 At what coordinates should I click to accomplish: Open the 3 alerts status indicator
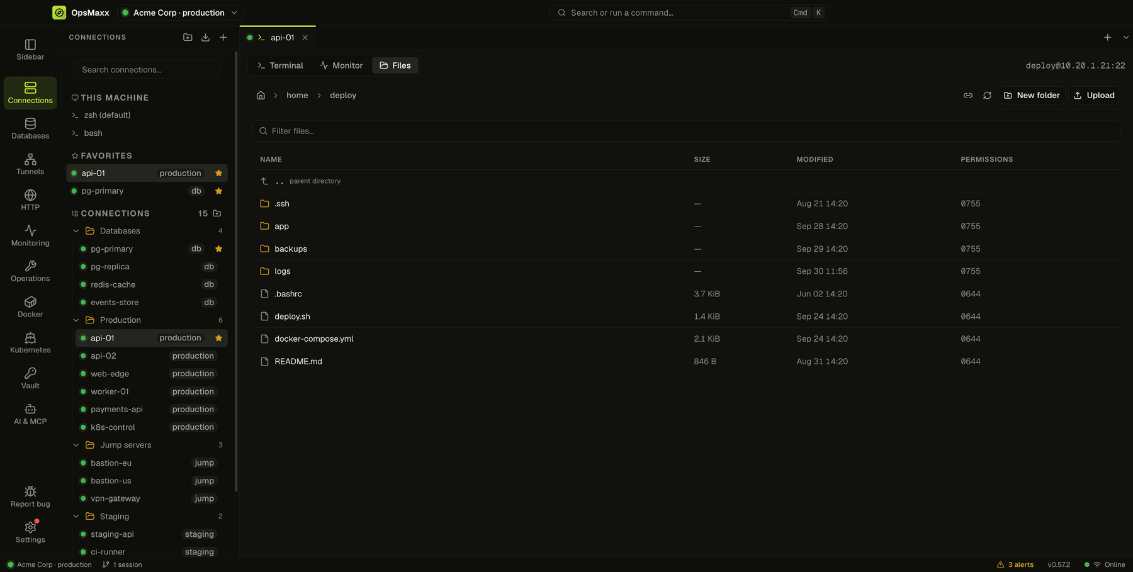[1015, 564]
